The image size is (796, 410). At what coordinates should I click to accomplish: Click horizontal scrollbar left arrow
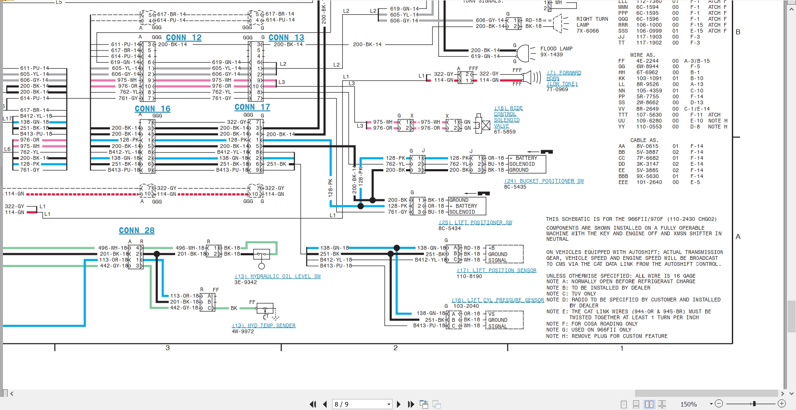click(x=12, y=393)
